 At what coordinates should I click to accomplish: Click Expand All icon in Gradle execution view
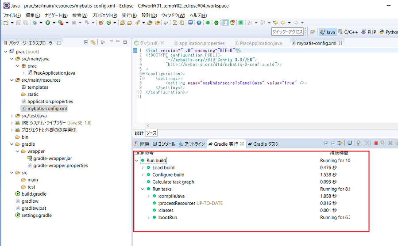coord(326,144)
